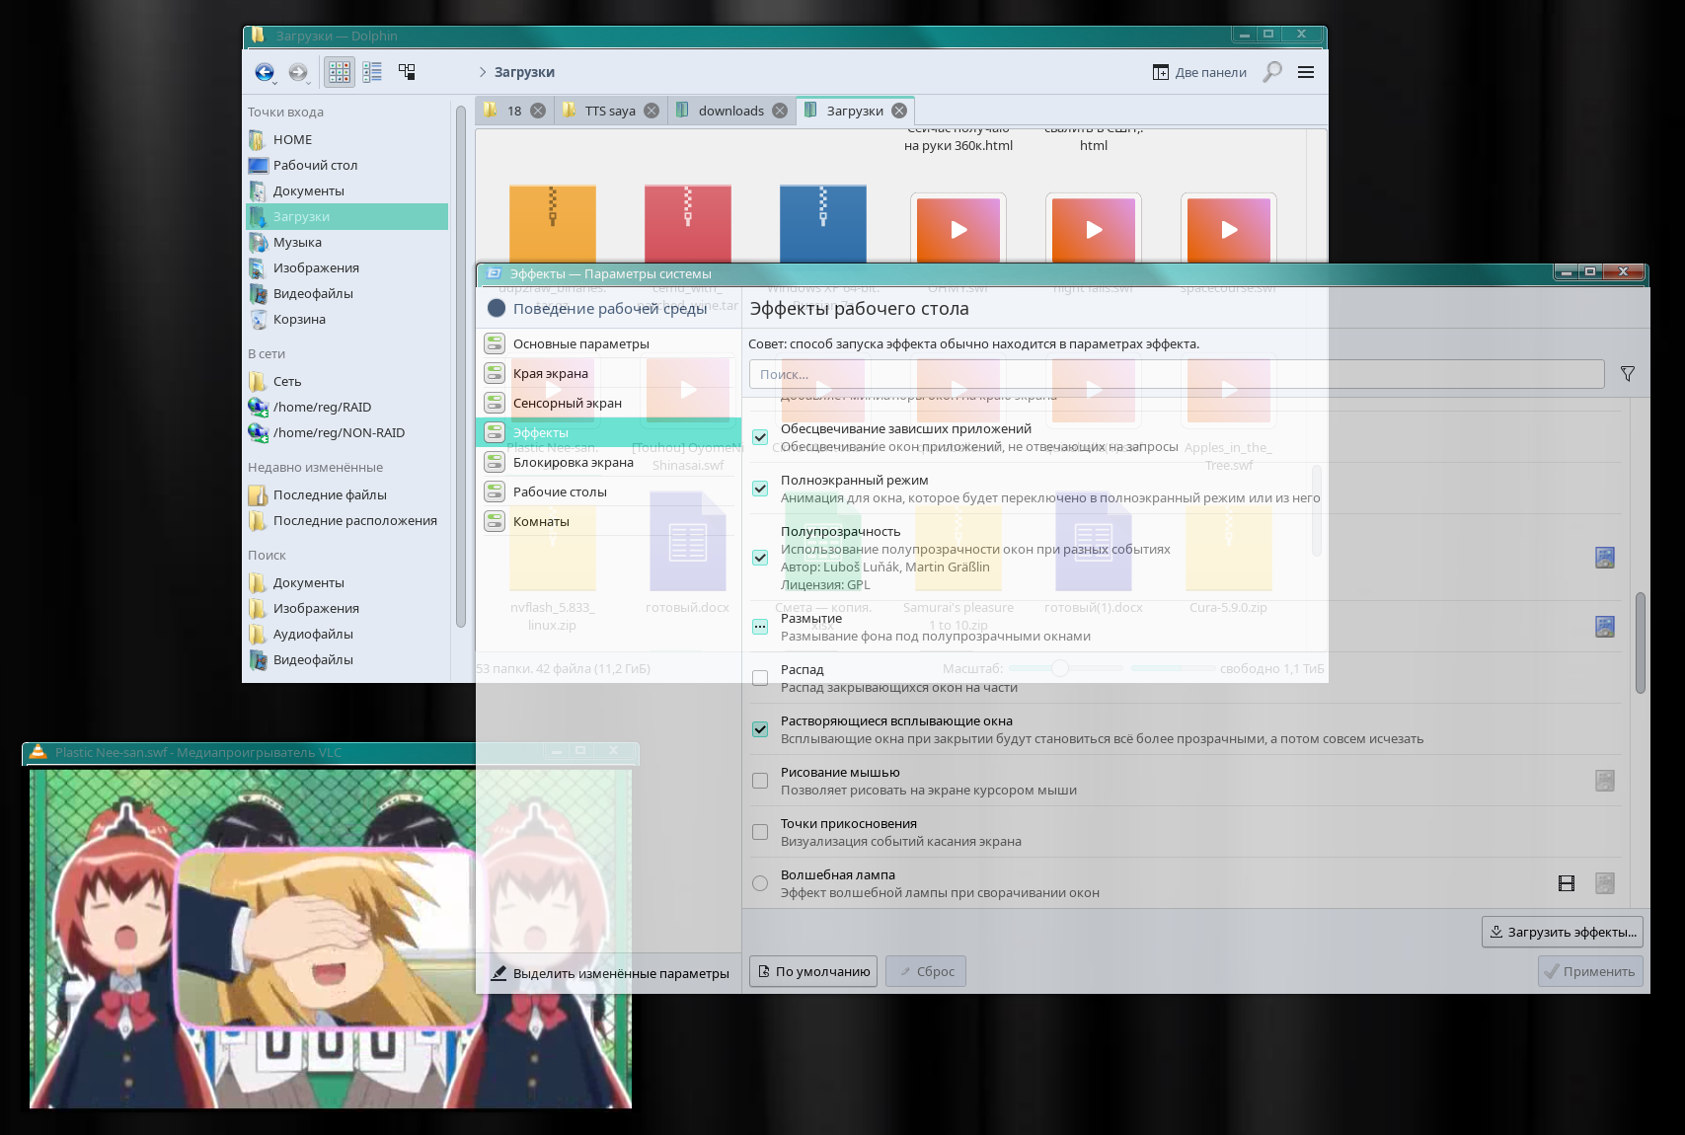
Task: Open Основные параметры settings page
Action: tap(609, 343)
